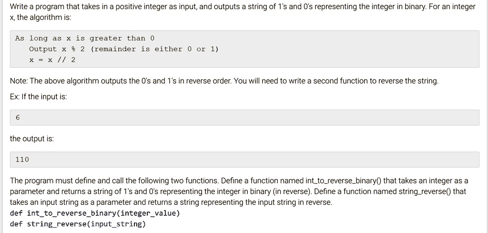Select the "def string_reverse(input_string)" signature line

coord(78,223)
